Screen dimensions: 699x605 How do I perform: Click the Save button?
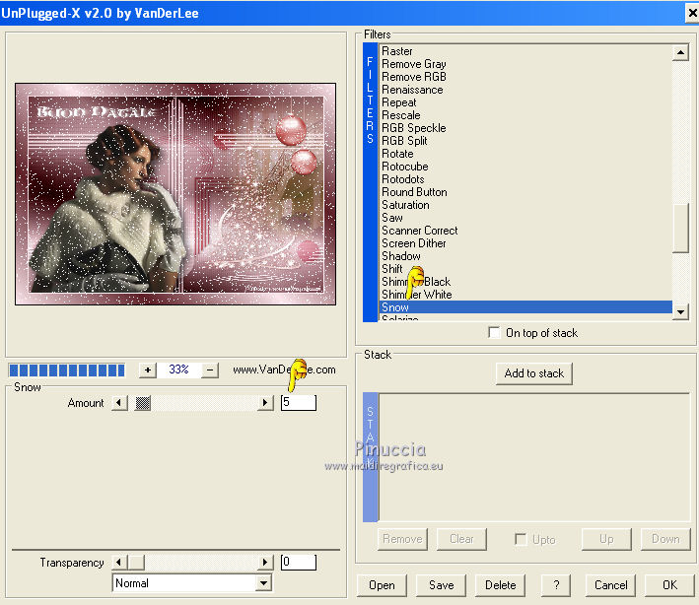[x=441, y=585]
